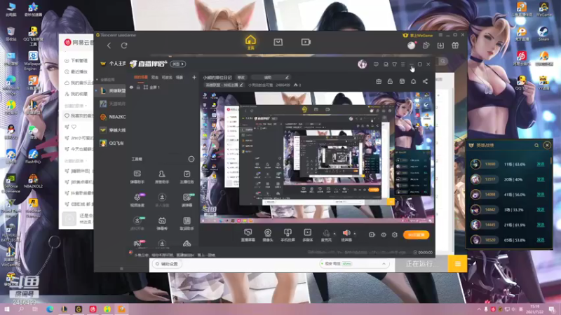Select NBA2K in the game list
This screenshot has height=315, width=561.
[x=112, y=117]
